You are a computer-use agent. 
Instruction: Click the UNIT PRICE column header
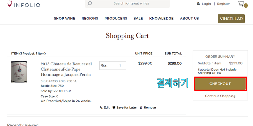tap(144, 54)
